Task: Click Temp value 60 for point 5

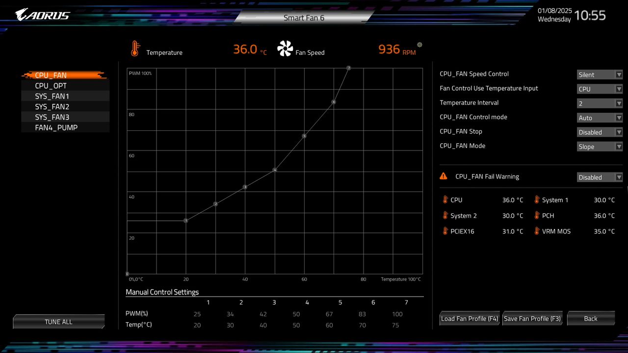Action: [x=329, y=325]
